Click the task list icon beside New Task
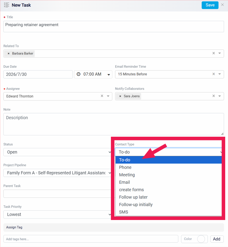This screenshot has width=228, height=247. tap(6, 5)
